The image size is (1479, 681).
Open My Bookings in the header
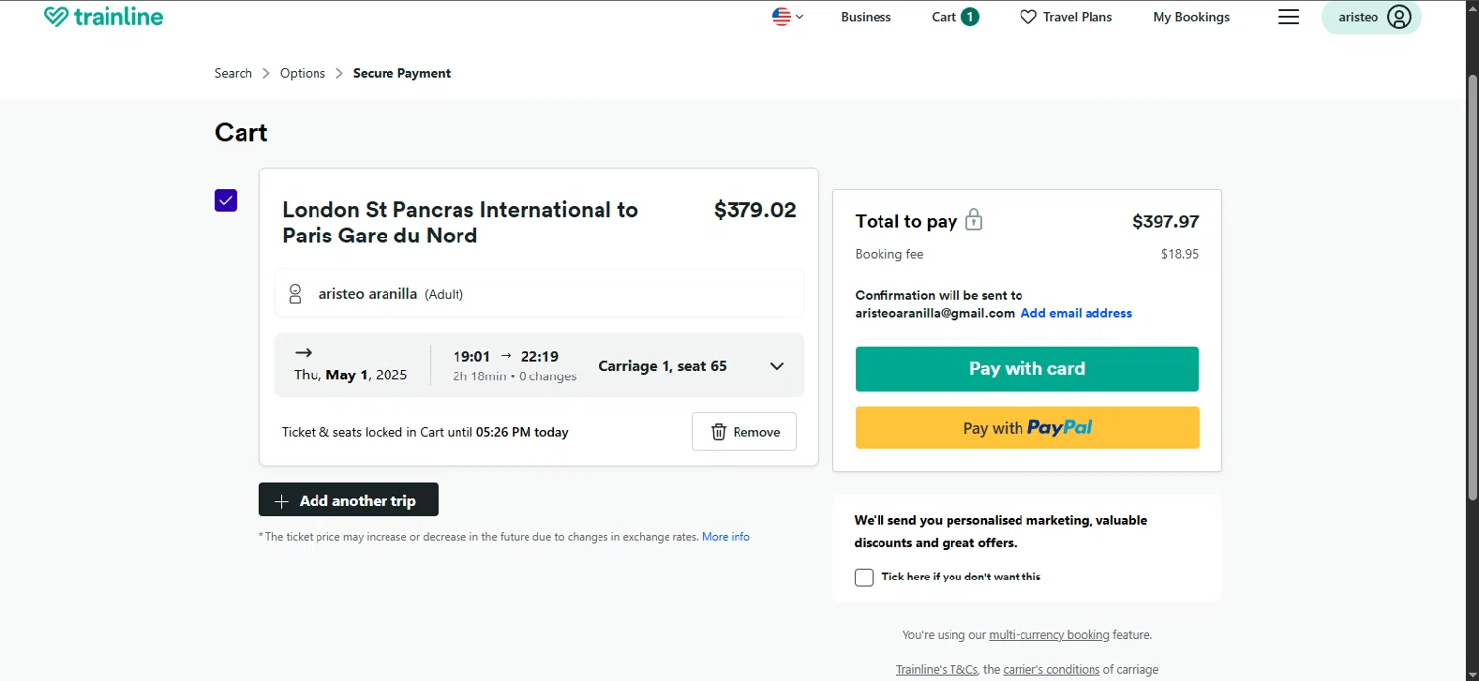[1190, 17]
